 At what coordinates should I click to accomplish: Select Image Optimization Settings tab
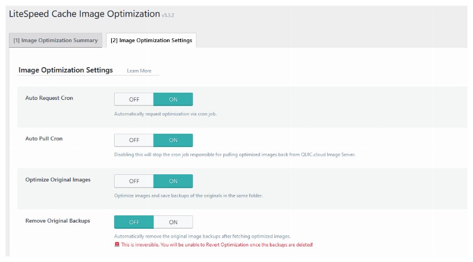(151, 41)
